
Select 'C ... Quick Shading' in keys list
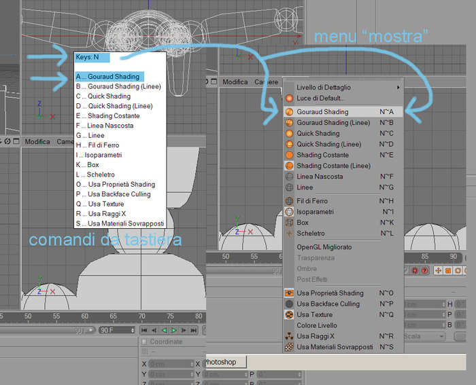pos(103,96)
